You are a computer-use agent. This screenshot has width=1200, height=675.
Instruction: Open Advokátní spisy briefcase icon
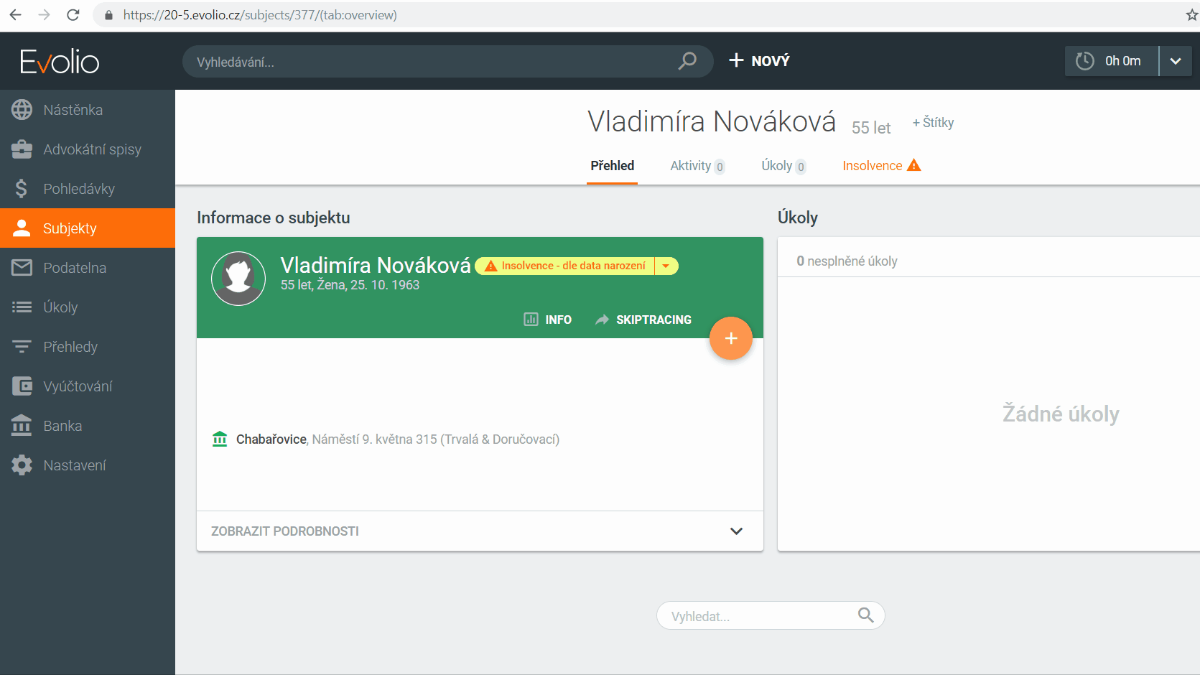[x=22, y=149]
